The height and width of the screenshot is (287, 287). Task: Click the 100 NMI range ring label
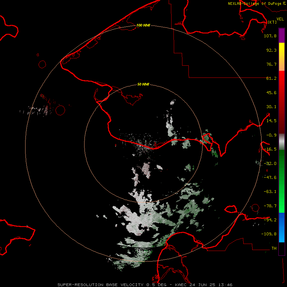(x=143, y=25)
